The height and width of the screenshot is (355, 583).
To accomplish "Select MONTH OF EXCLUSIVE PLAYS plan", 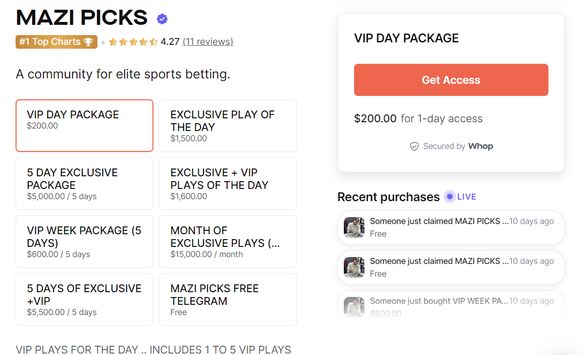I will pyautogui.click(x=227, y=242).
